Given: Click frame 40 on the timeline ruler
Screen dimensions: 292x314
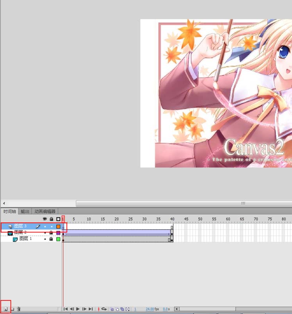Looking at the screenshot, I should point(172,219).
